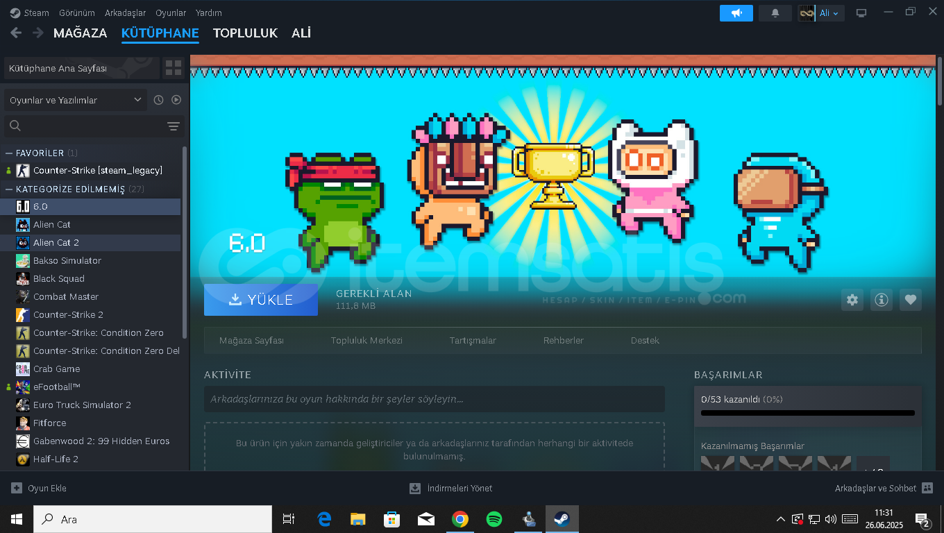Image resolution: width=944 pixels, height=533 pixels.
Task: Open Tartışmalar link
Action: point(473,340)
